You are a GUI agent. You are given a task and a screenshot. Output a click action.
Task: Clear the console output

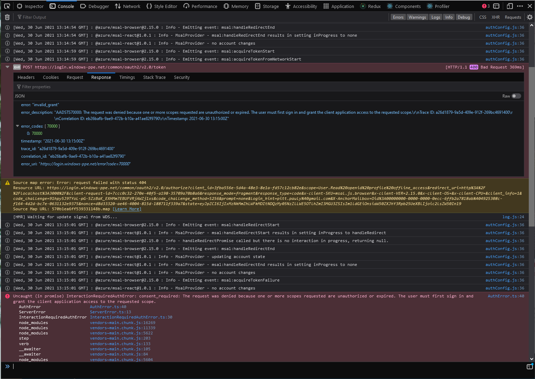[x=7, y=17]
